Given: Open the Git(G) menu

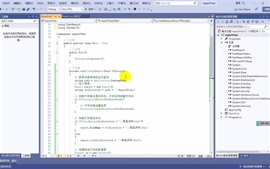Looking at the screenshot, I should [x=40, y=3].
